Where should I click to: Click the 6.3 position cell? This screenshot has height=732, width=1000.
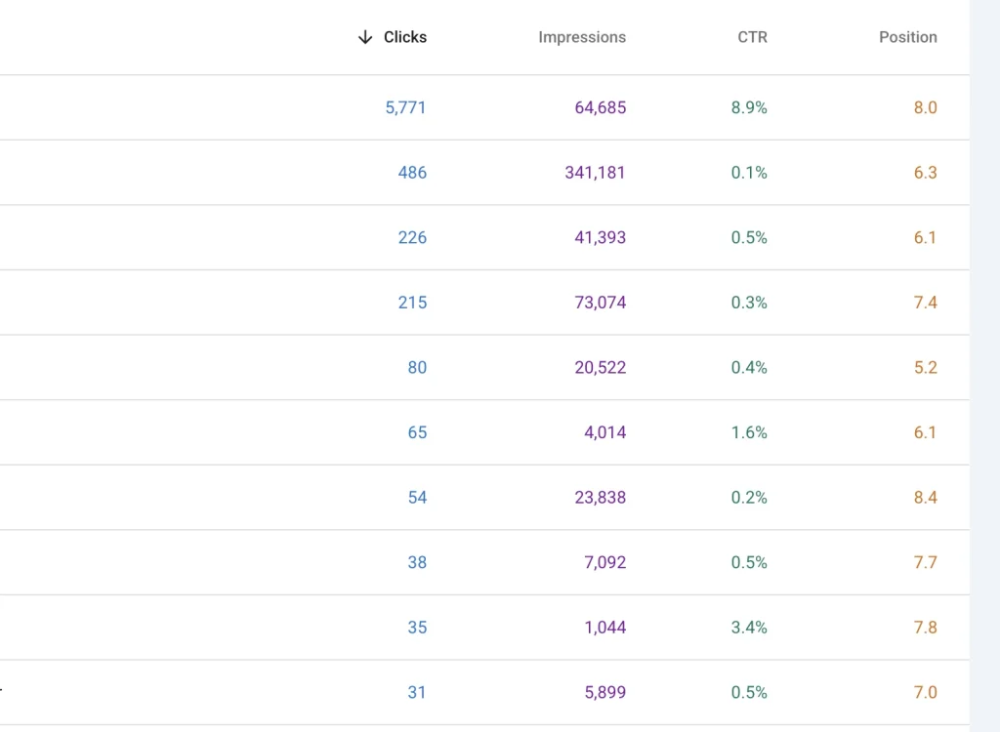coord(925,172)
